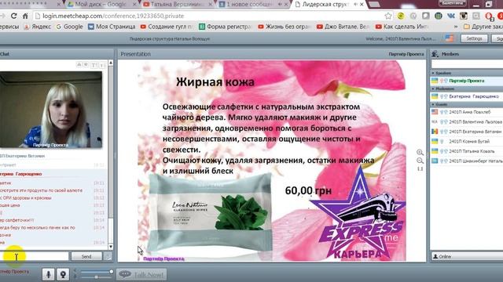Screen dimensions: 503x282
Task: Reload the page in browser
Action: pos(14,16)
